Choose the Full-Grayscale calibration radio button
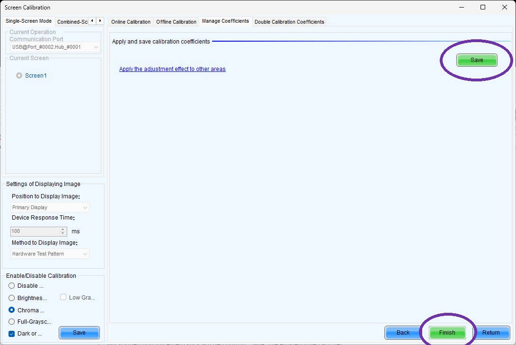 tap(11, 322)
